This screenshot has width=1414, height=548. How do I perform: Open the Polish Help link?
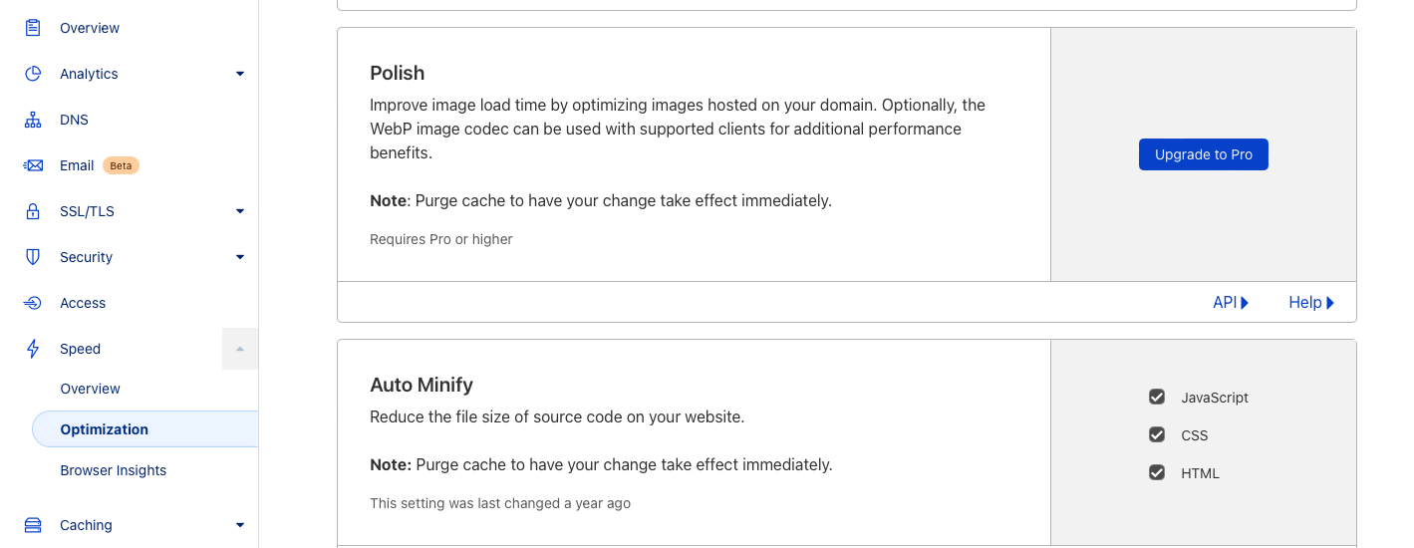tap(1311, 302)
